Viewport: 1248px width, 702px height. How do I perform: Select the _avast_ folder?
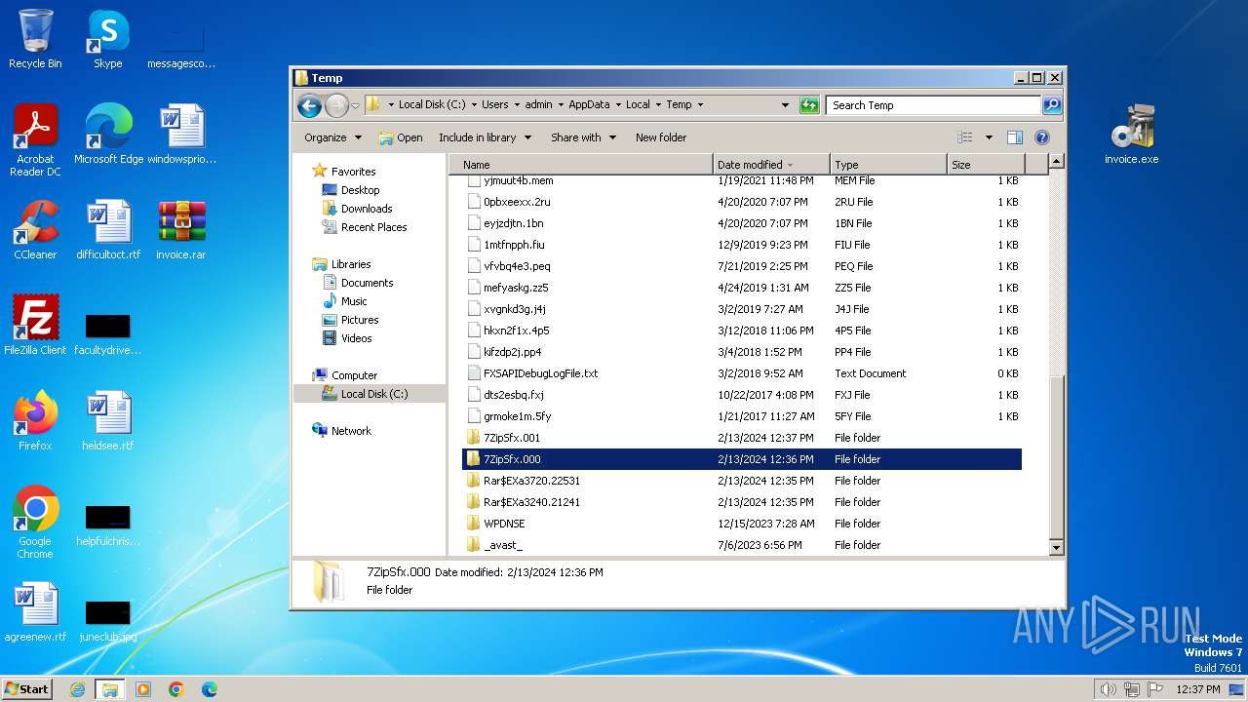742,545
